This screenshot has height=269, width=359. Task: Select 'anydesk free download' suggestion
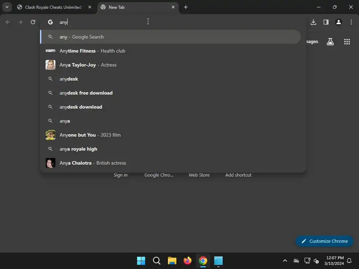point(171,93)
